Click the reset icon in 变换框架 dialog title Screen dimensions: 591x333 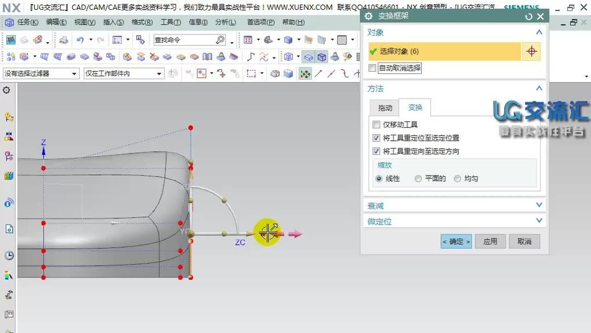coord(529,16)
